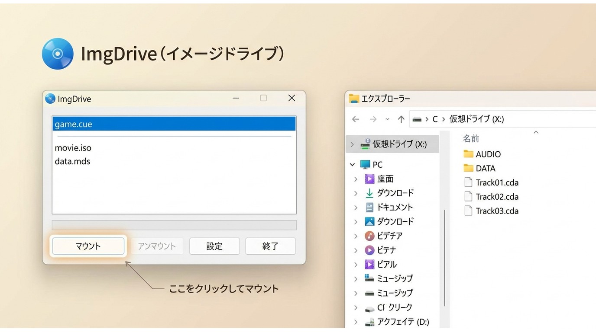Open 設定 in ImgDrive
The height and width of the screenshot is (332, 596).
[x=214, y=246]
